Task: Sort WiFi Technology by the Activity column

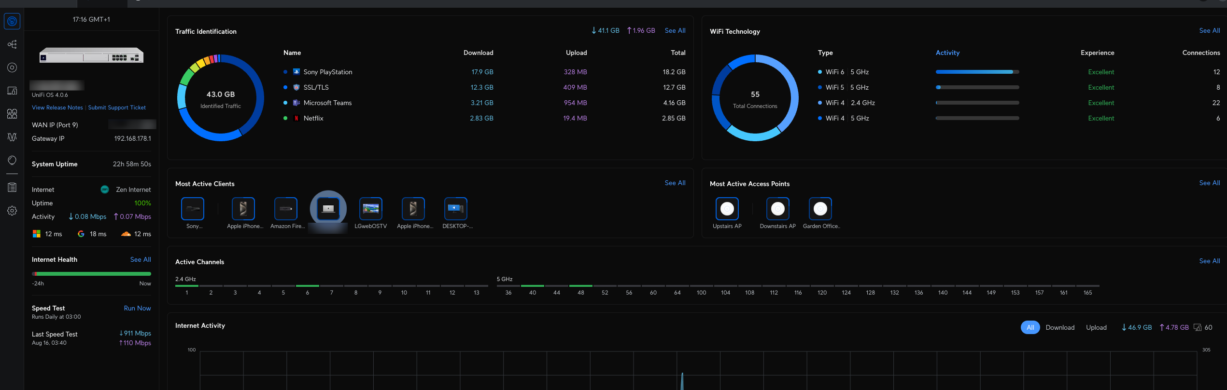Action: tap(947, 53)
